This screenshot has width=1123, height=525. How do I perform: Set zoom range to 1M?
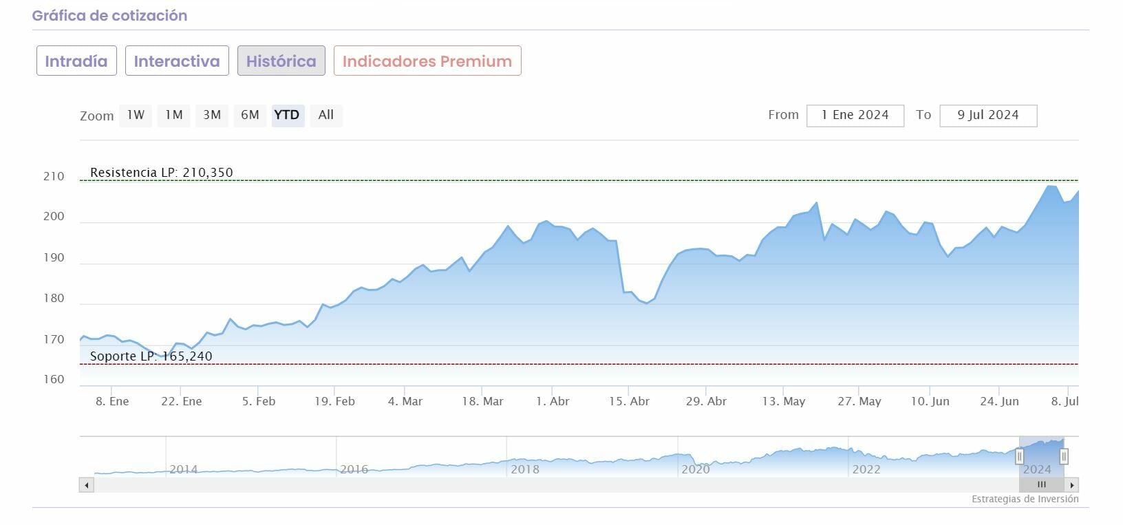(174, 115)
